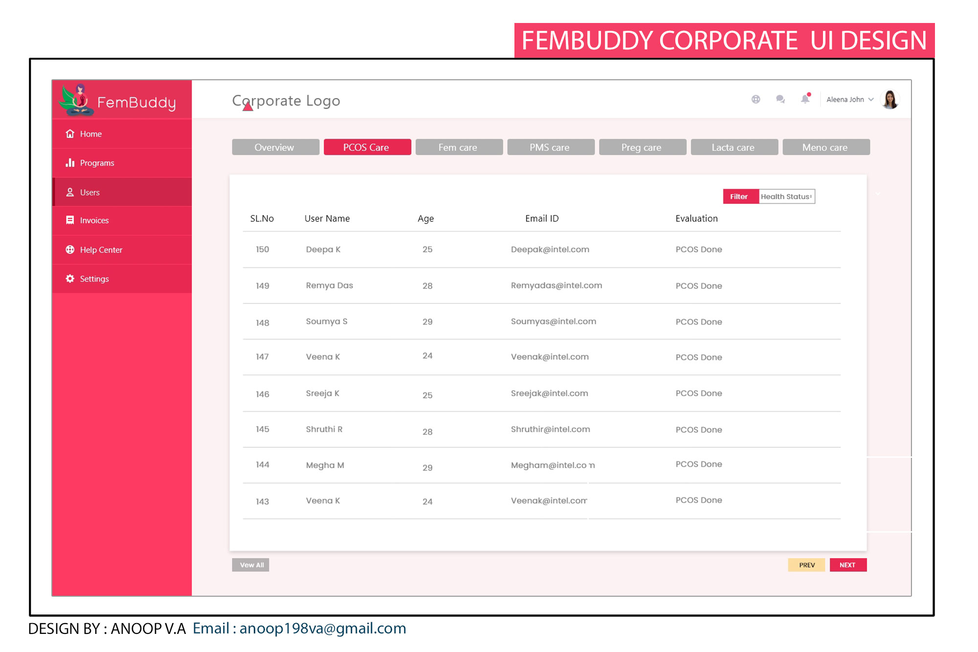The image size is (978, 652).
Task: Go to the NEXT page of users
Action: click(x=847, y=564)
